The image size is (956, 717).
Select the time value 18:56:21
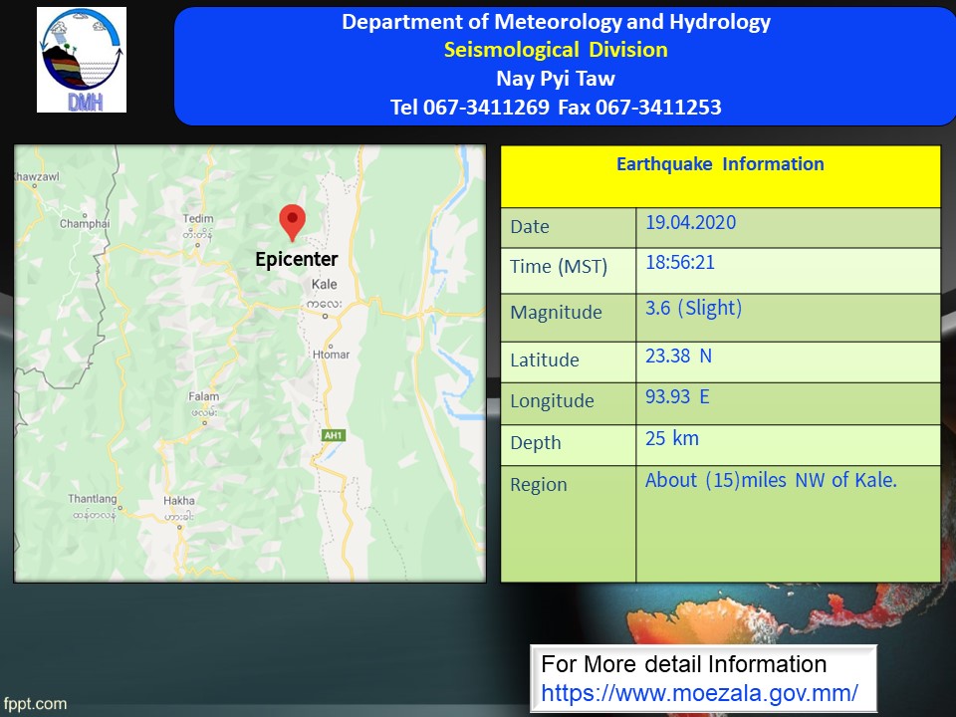point(680,262)
